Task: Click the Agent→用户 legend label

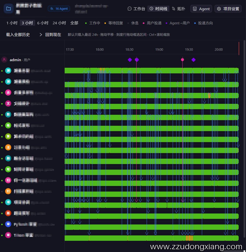Action: (180, 23)
